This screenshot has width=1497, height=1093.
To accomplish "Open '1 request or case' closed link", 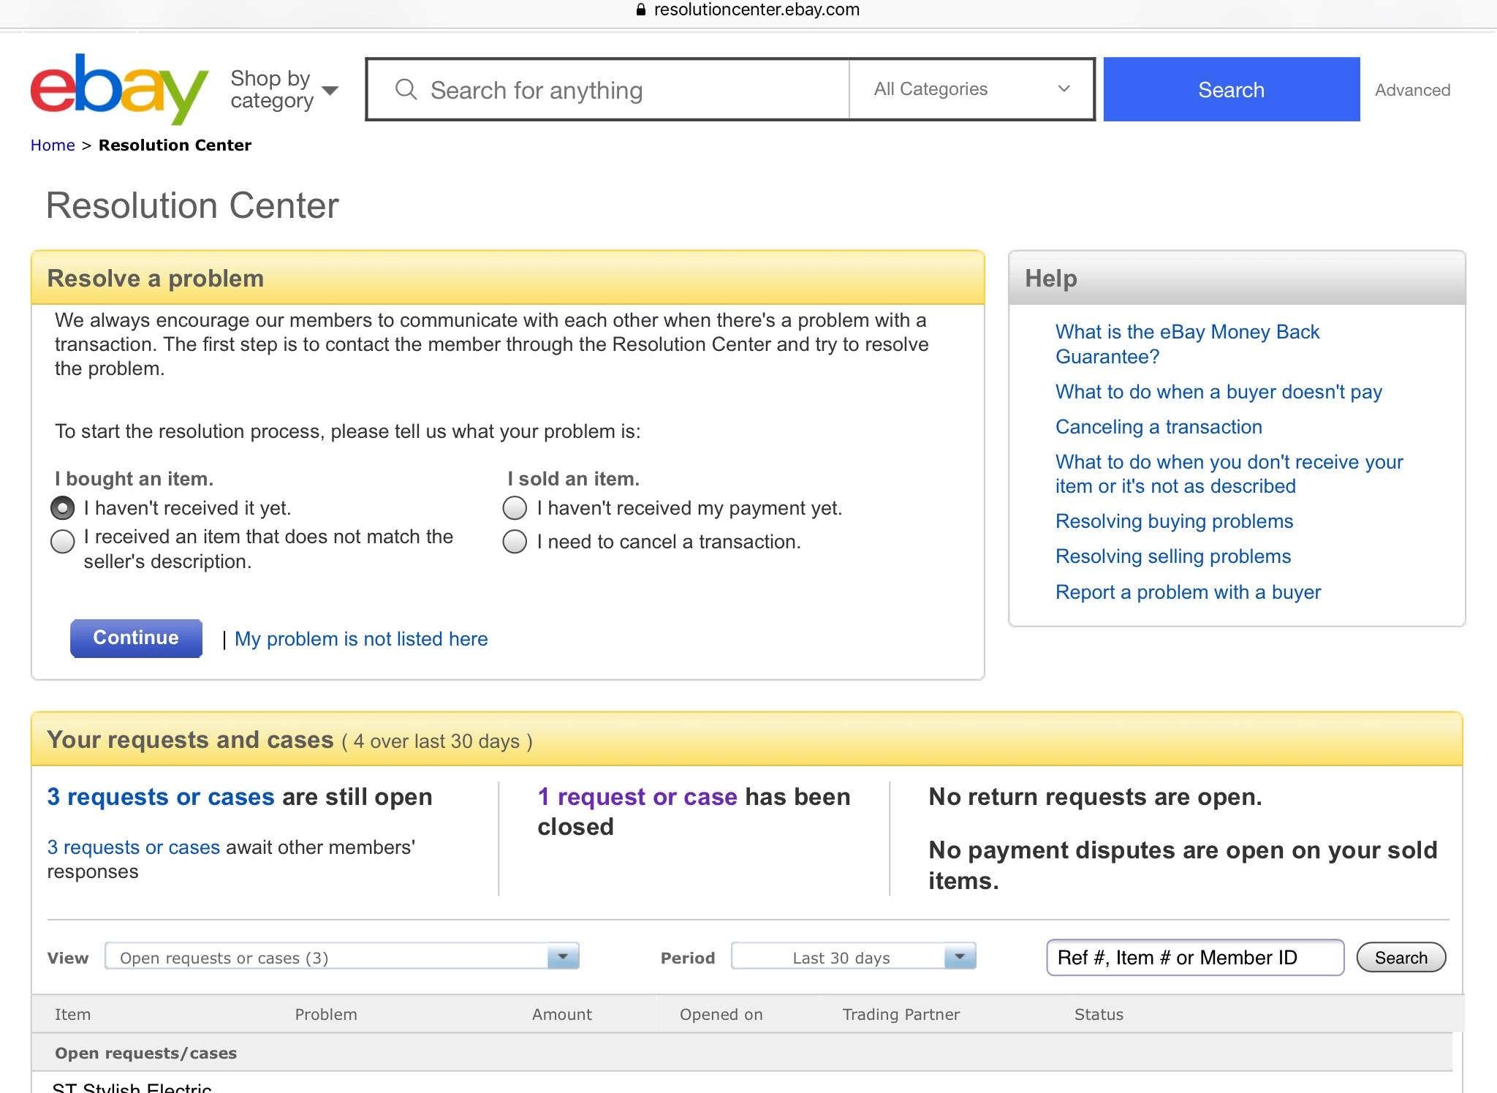I will point(637,797).
